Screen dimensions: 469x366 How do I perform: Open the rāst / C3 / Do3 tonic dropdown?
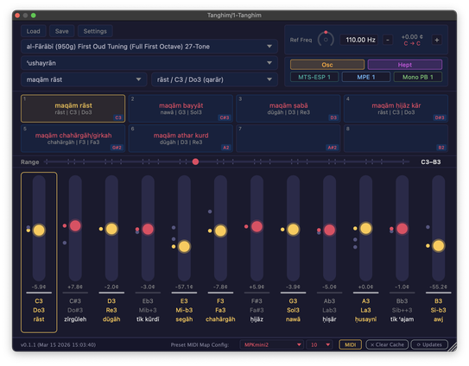click(214, 79)
